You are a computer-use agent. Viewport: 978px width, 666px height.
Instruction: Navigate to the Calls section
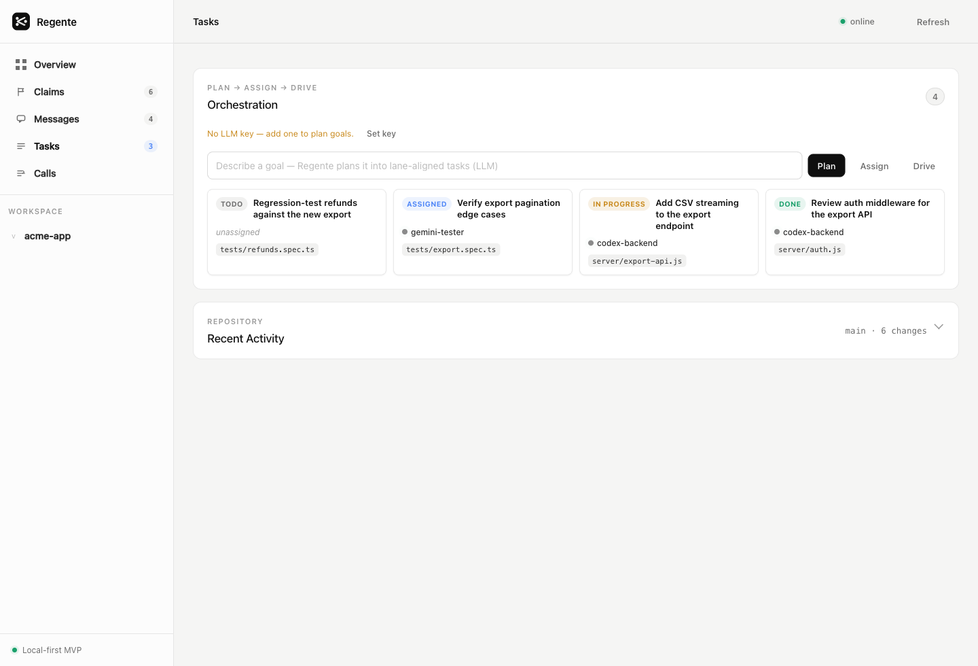(x=86, y=173)
